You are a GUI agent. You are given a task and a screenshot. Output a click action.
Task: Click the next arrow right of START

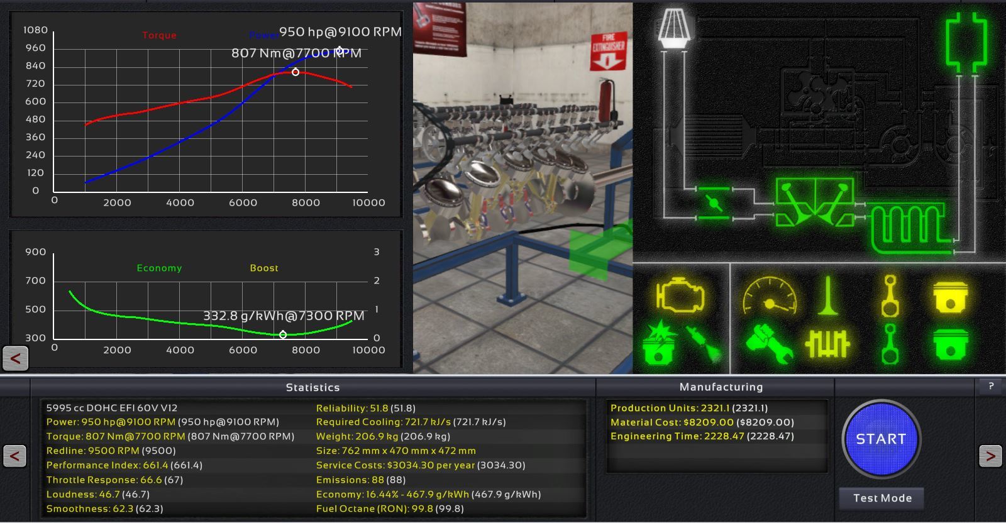[x=990, y=455]
